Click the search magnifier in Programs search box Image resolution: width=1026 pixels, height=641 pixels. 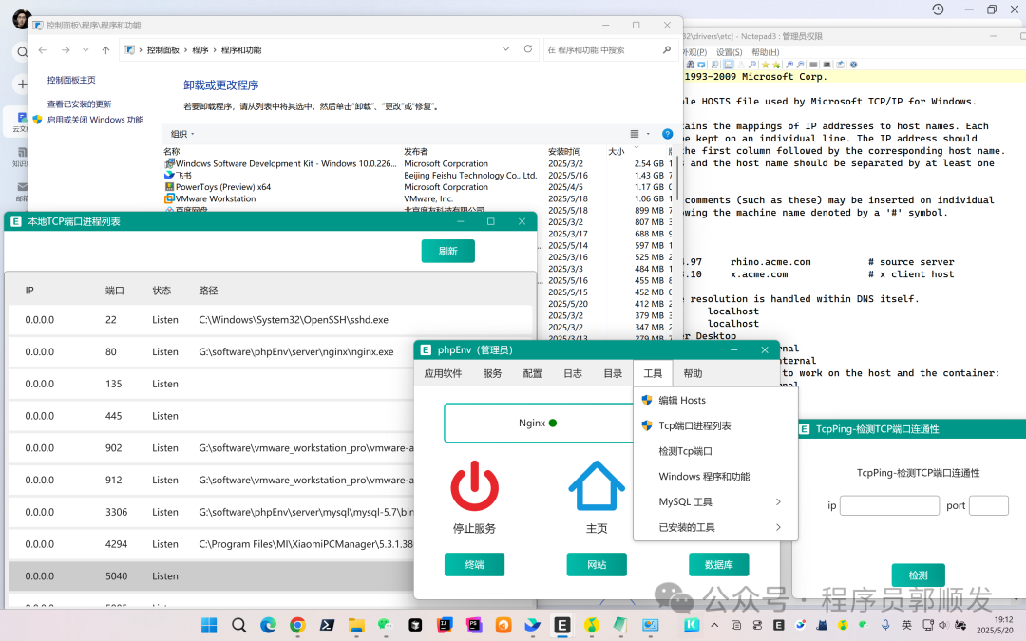pos(667,49)
